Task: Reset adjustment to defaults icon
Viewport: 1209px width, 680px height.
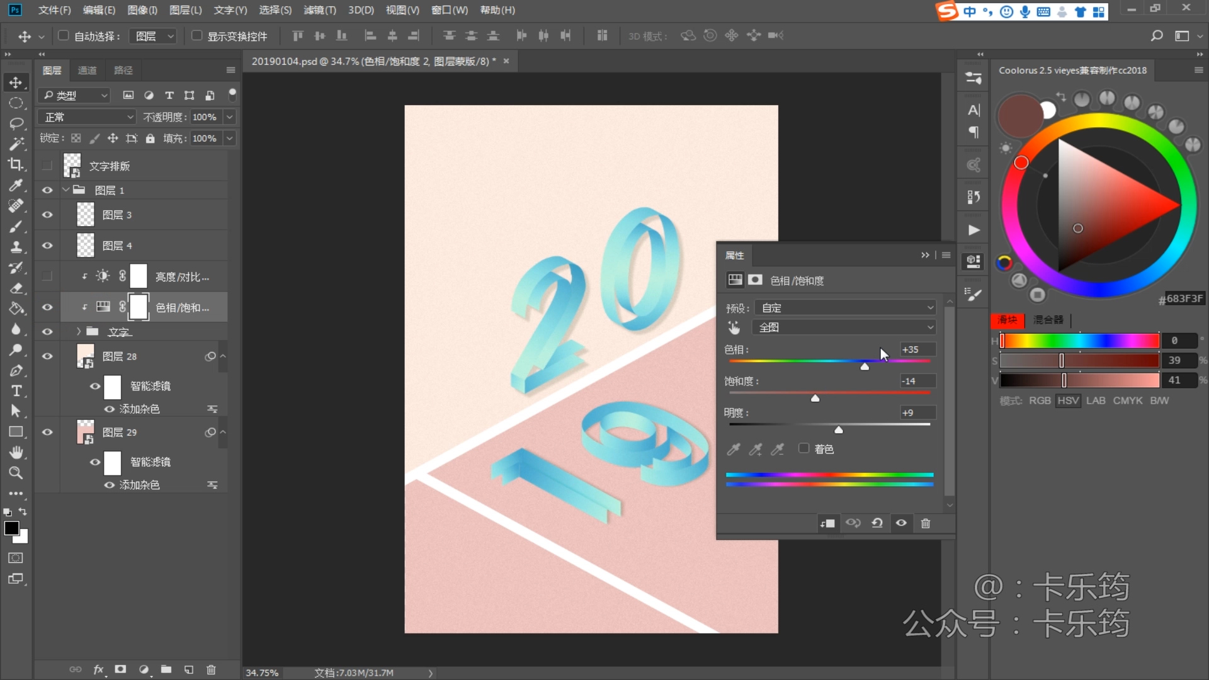Action: [x=877, y=523]
